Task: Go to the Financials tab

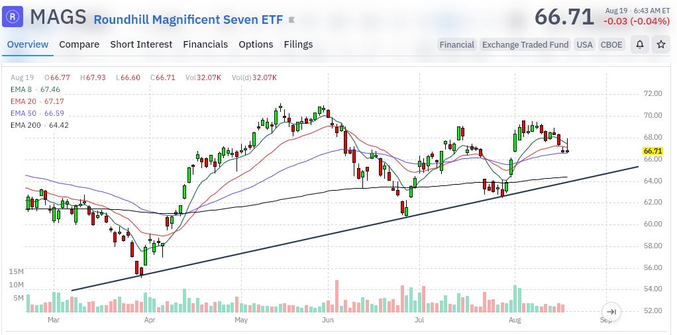Action: coord(205,44)
